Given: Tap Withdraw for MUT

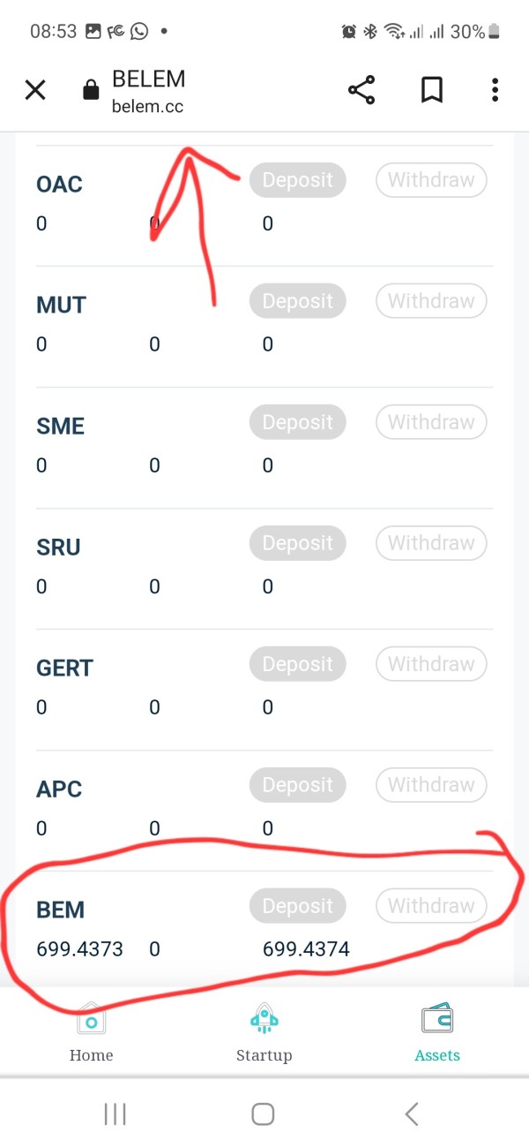Looking at the screenshot, I should [x=431, y=301].
